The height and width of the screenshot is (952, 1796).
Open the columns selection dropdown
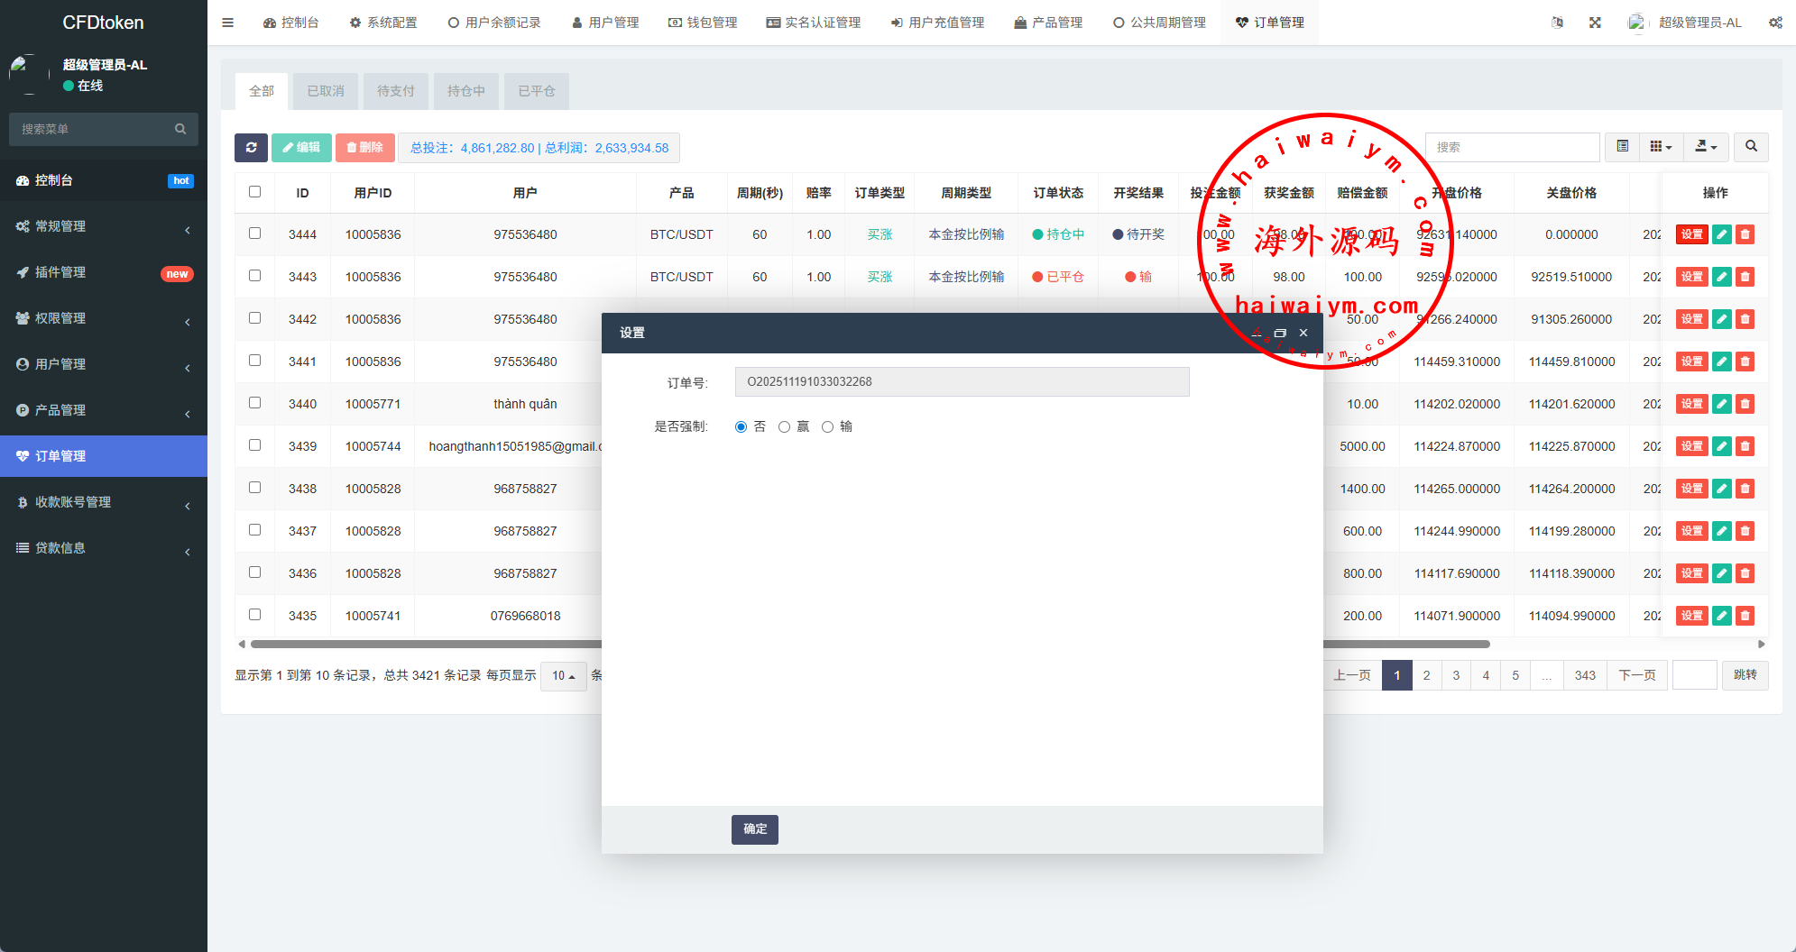point(1661,147)
